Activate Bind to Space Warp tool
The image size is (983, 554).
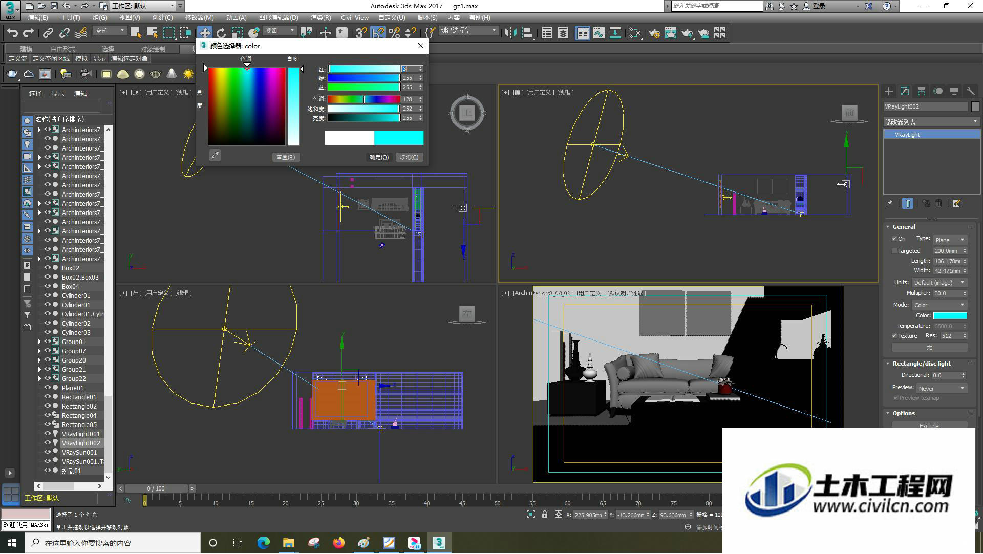(x=81, y=33)
